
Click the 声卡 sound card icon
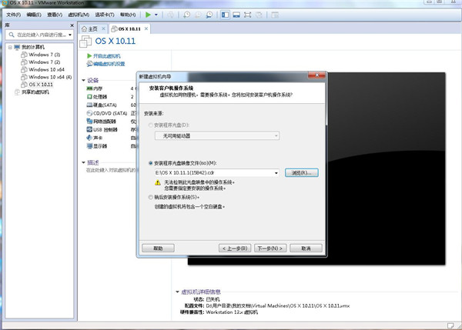tap(89, 138)
